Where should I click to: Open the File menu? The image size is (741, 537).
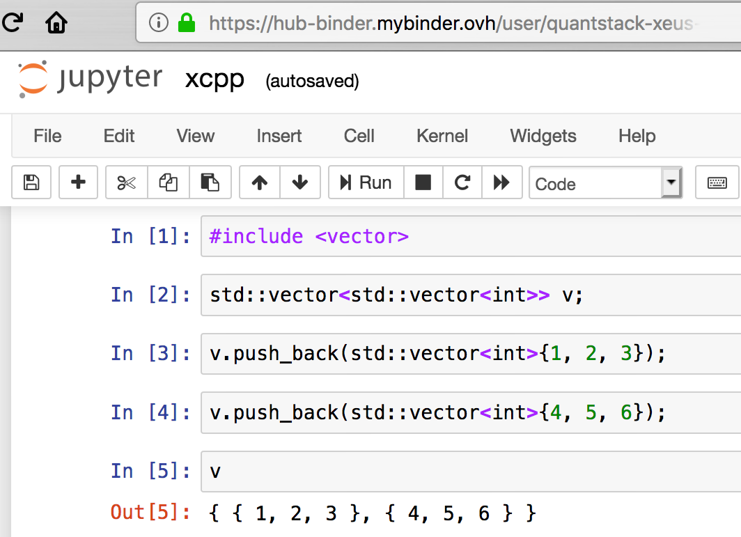point(47,136)
